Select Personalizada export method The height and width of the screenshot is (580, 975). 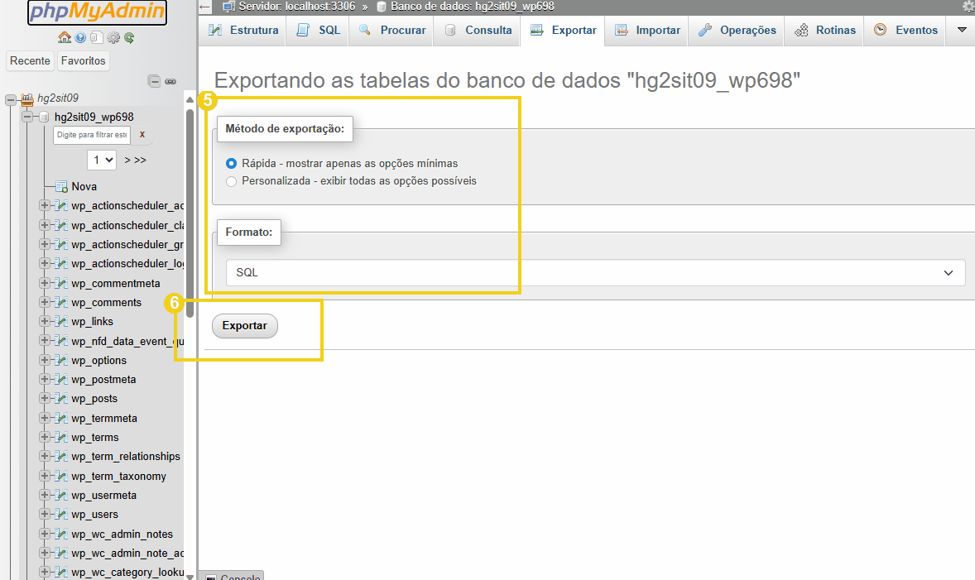pos(231,181)
